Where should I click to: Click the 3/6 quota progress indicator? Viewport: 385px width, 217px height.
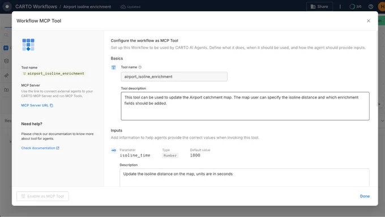coord(356,7)
